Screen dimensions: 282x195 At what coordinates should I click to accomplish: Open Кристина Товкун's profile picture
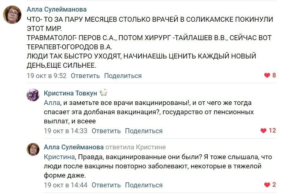(33, 95)
